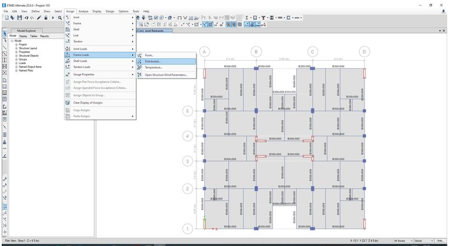Expand the Named Output Items node
Viewport: 450px width, 246px height.
pos(16,67)
